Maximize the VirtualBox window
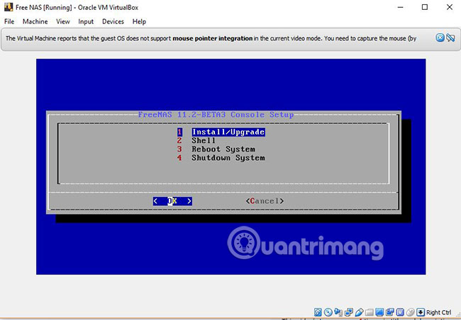This screenshot has height=320, width=461. point(425,7)
